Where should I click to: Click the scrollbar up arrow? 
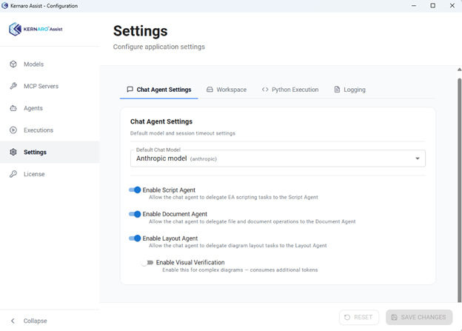tap(459, 70)
